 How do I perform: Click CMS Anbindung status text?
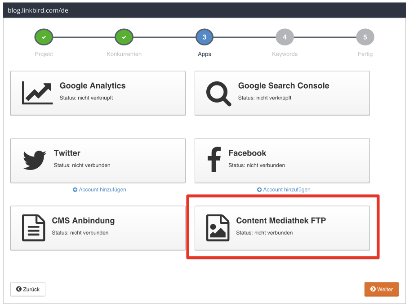[80, 233]
